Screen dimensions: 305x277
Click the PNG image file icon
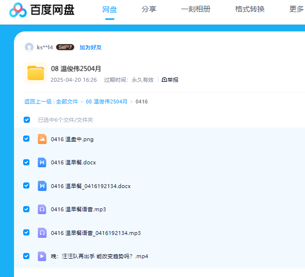coord(42,139)
